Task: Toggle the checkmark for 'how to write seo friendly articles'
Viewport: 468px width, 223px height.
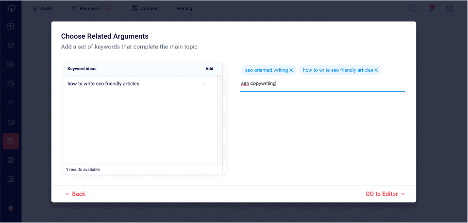Action: click(x=204, y=84)
